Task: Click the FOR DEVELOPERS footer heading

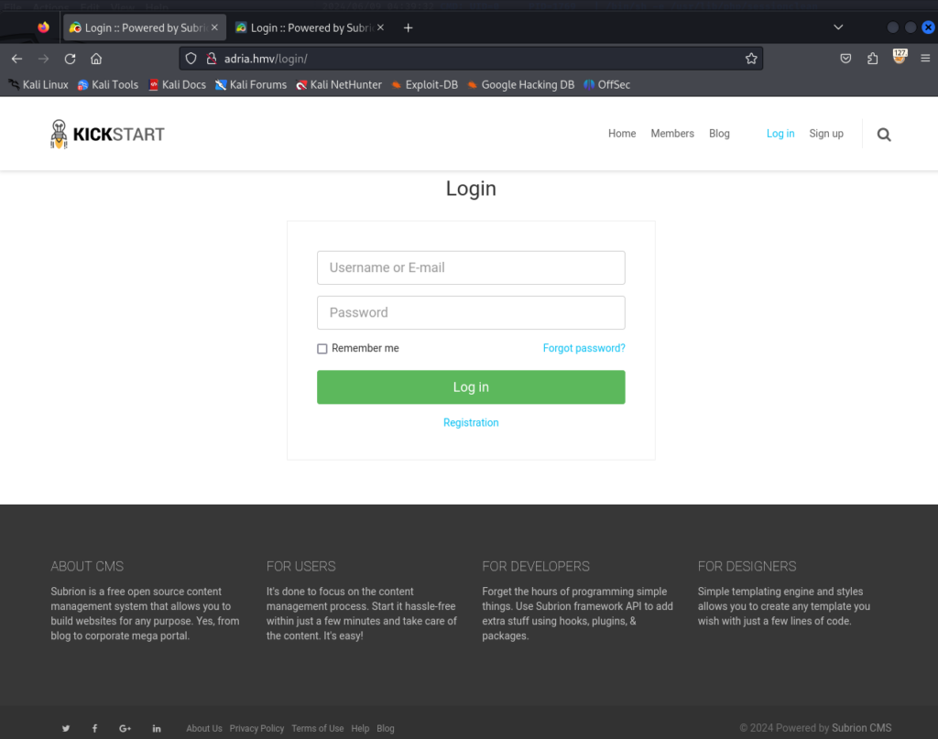Action: [x=536, y=566]
